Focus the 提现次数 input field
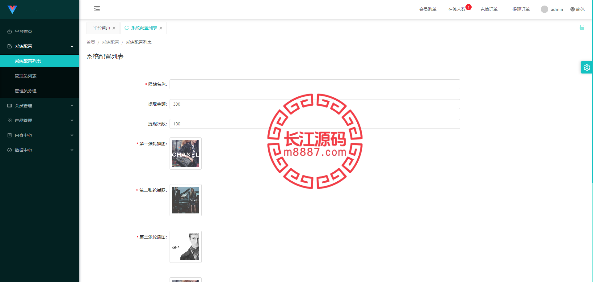Image resolution: width=593 pixels, height=282 pixels. [x=315, y=124]
